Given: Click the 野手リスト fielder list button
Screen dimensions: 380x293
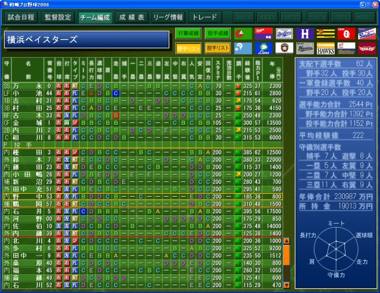Looking at the screenshot, I should (x=188, y=48).
